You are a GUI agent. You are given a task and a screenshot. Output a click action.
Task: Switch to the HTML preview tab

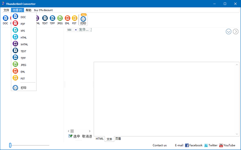(100, 139)
